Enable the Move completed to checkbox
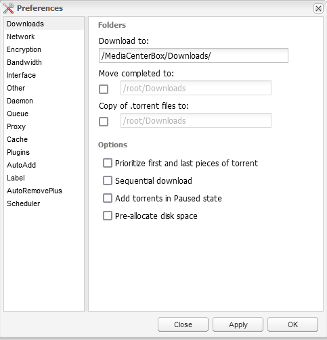This screenshot has height=340, width=327. (104, 89)
